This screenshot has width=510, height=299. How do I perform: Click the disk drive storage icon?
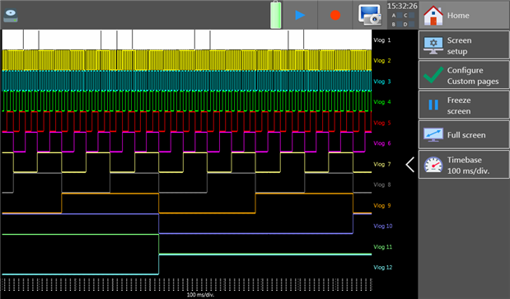[x=11, y=16]
